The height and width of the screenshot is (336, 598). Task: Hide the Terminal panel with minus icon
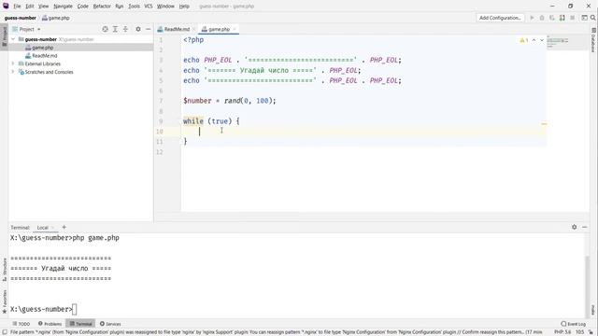584,227
